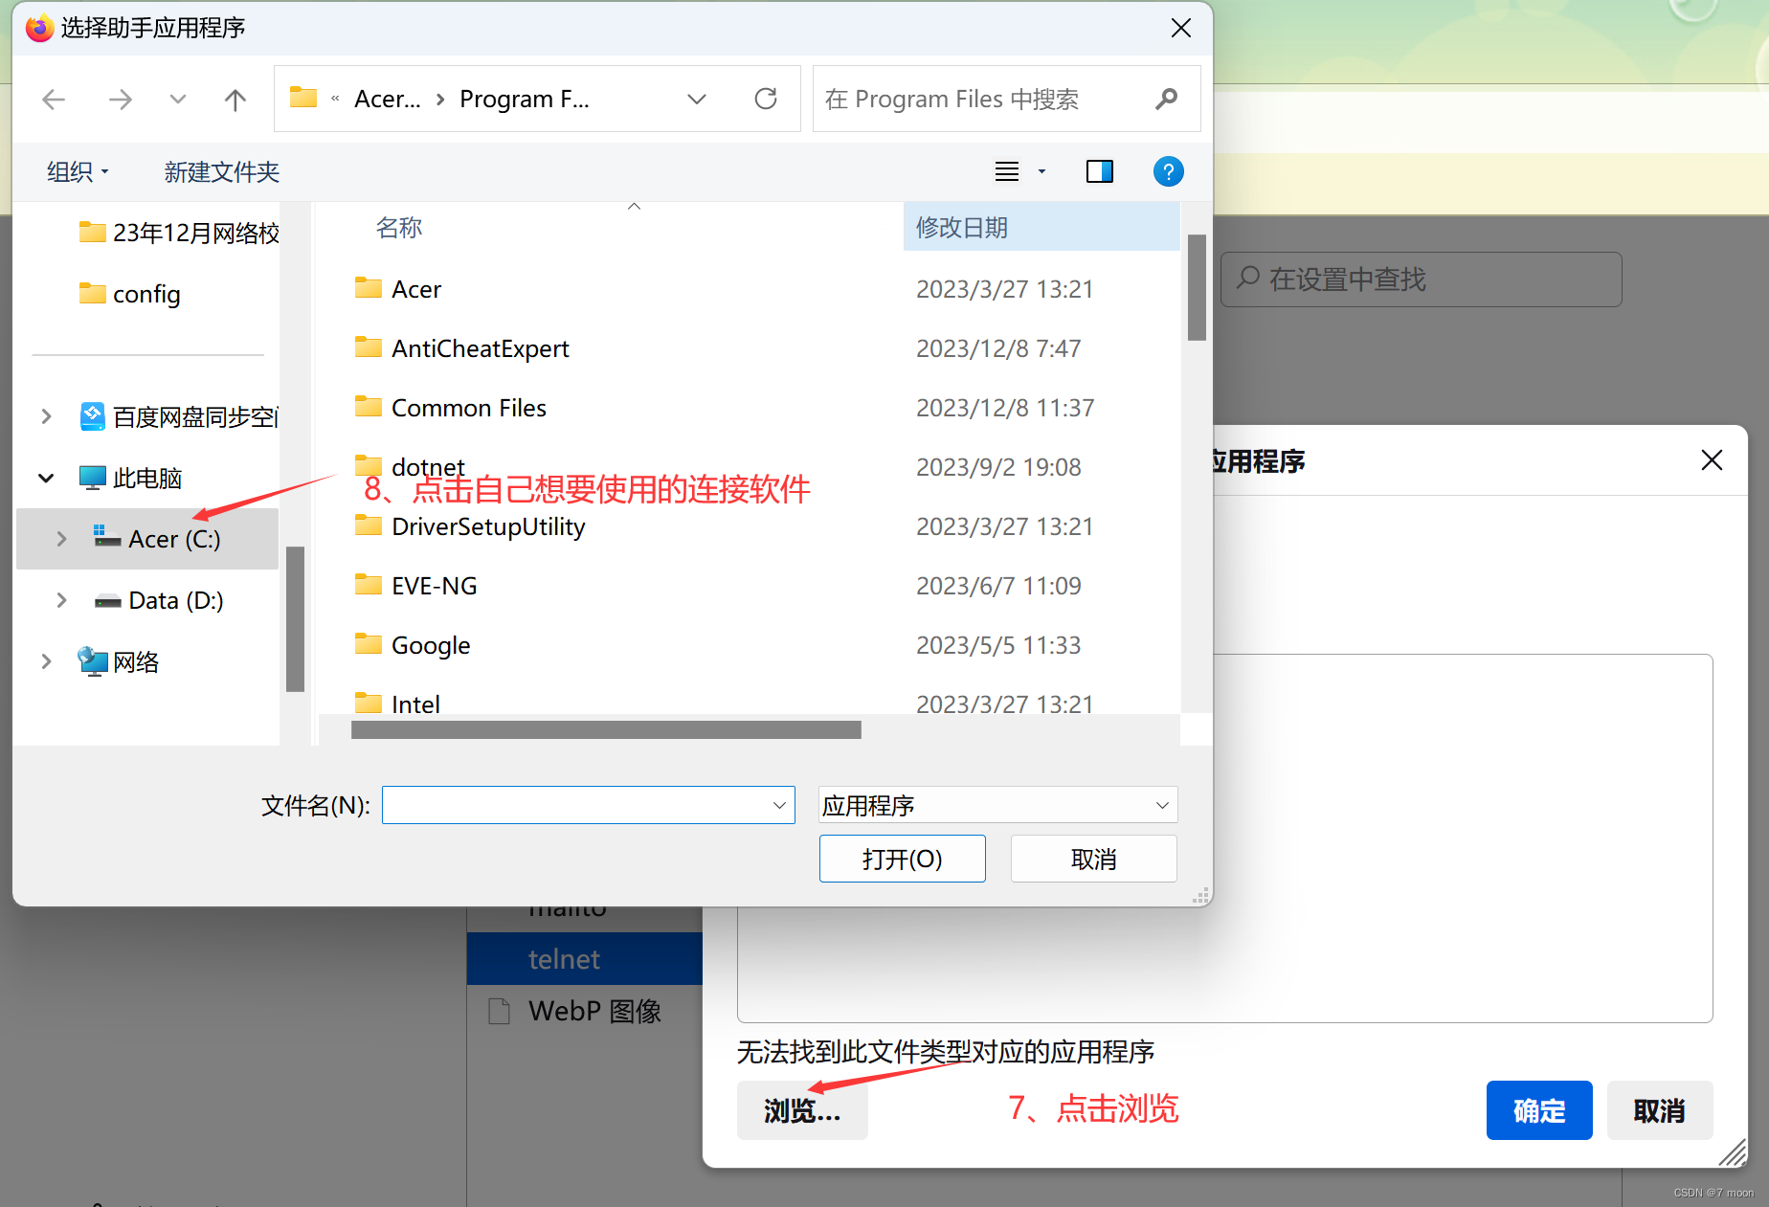Screen dimensions: 1769x1207
Task: Collapse the 此电脑 tree node
Action: tap(46, 478)
